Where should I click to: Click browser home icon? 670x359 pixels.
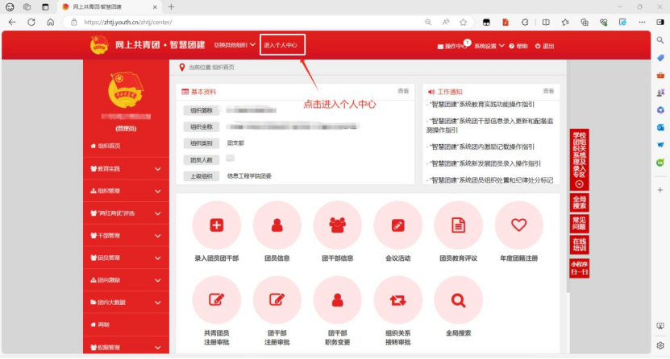pos(51,23)
